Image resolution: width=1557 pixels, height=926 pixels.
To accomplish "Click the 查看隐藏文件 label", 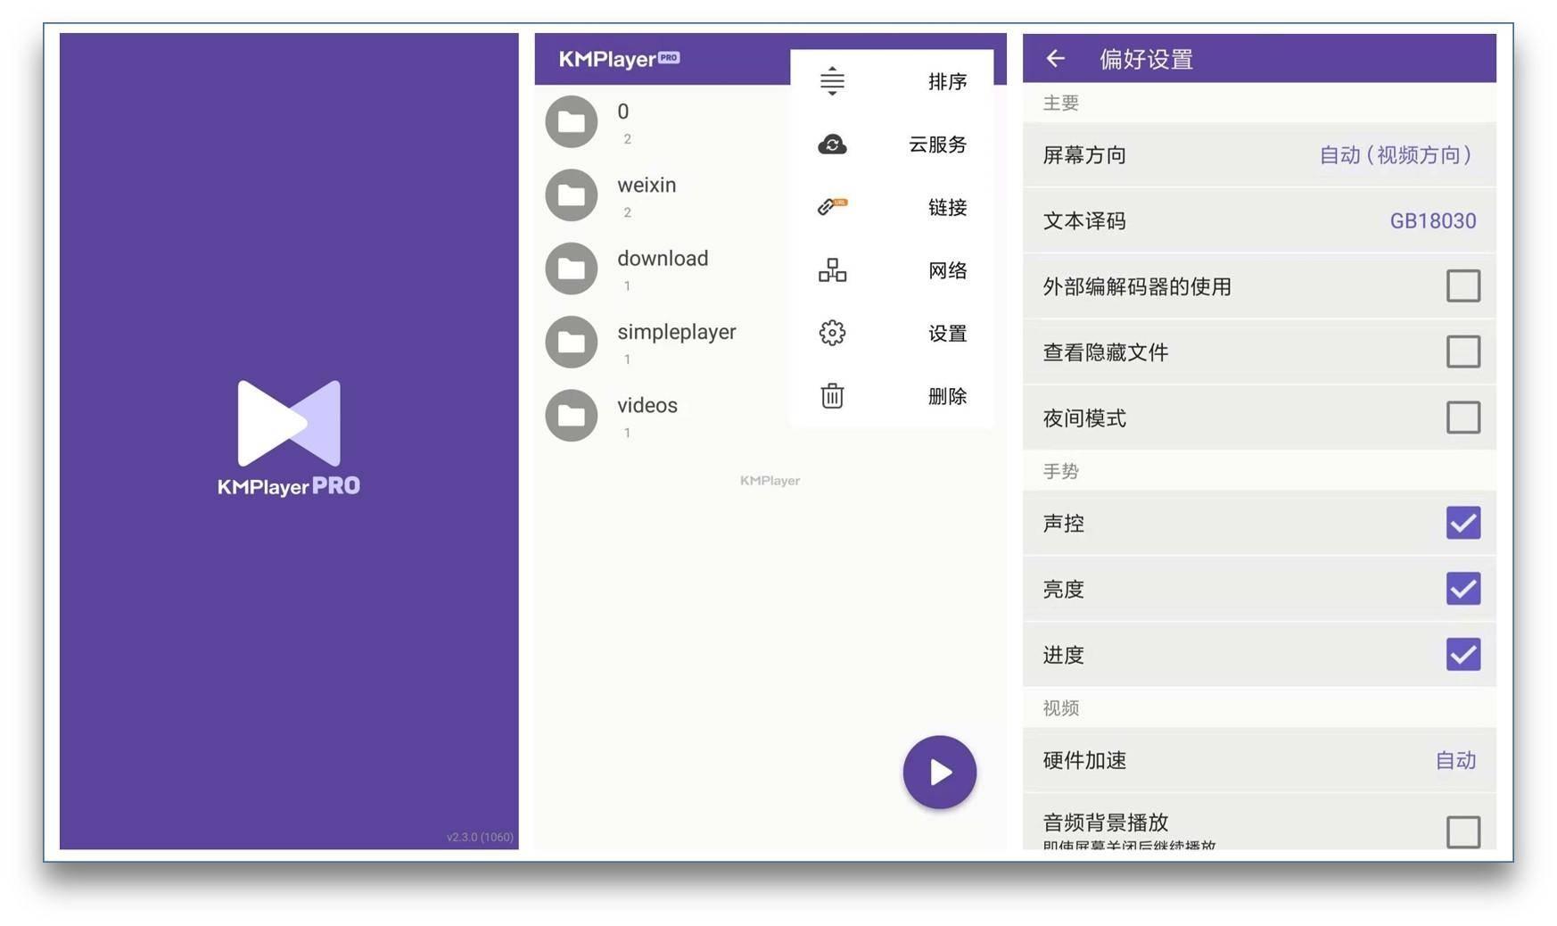I will (x=1106, y=352).
